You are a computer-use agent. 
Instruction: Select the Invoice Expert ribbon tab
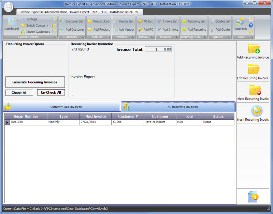click(80, 12)
